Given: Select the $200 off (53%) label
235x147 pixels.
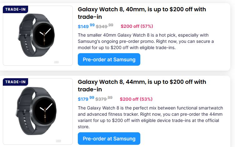Looking at the screenshot, I should (136, 99).
